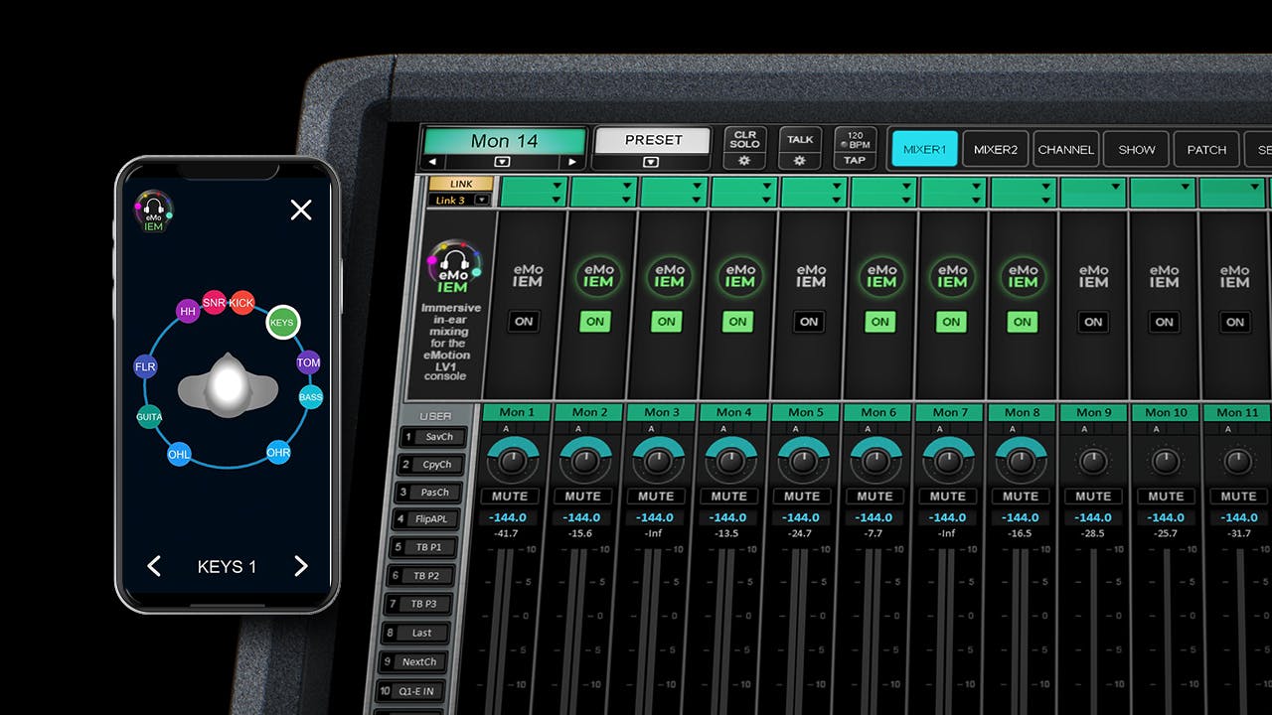Open the Mon 14 mix dropdown
This screenshot has height=715, width=1272.
(x=503, y=162)
